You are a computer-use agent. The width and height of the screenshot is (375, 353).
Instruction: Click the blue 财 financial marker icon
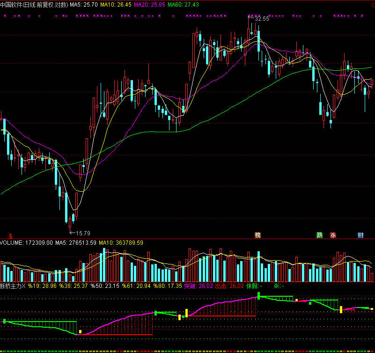(x=360, y=235)
